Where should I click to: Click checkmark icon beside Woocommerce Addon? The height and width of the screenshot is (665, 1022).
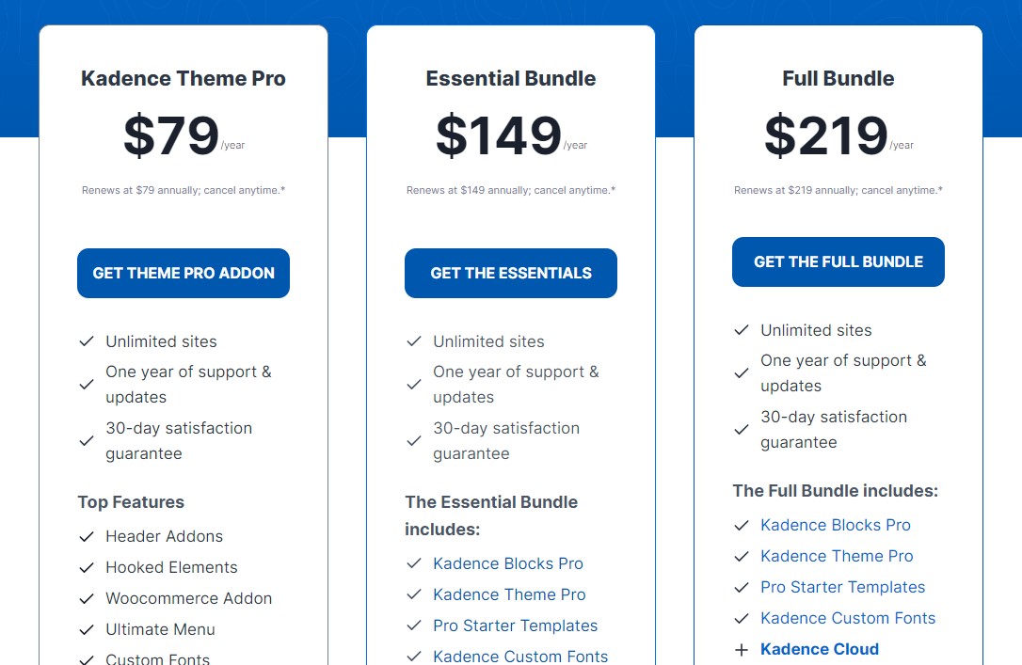point(86,598)
